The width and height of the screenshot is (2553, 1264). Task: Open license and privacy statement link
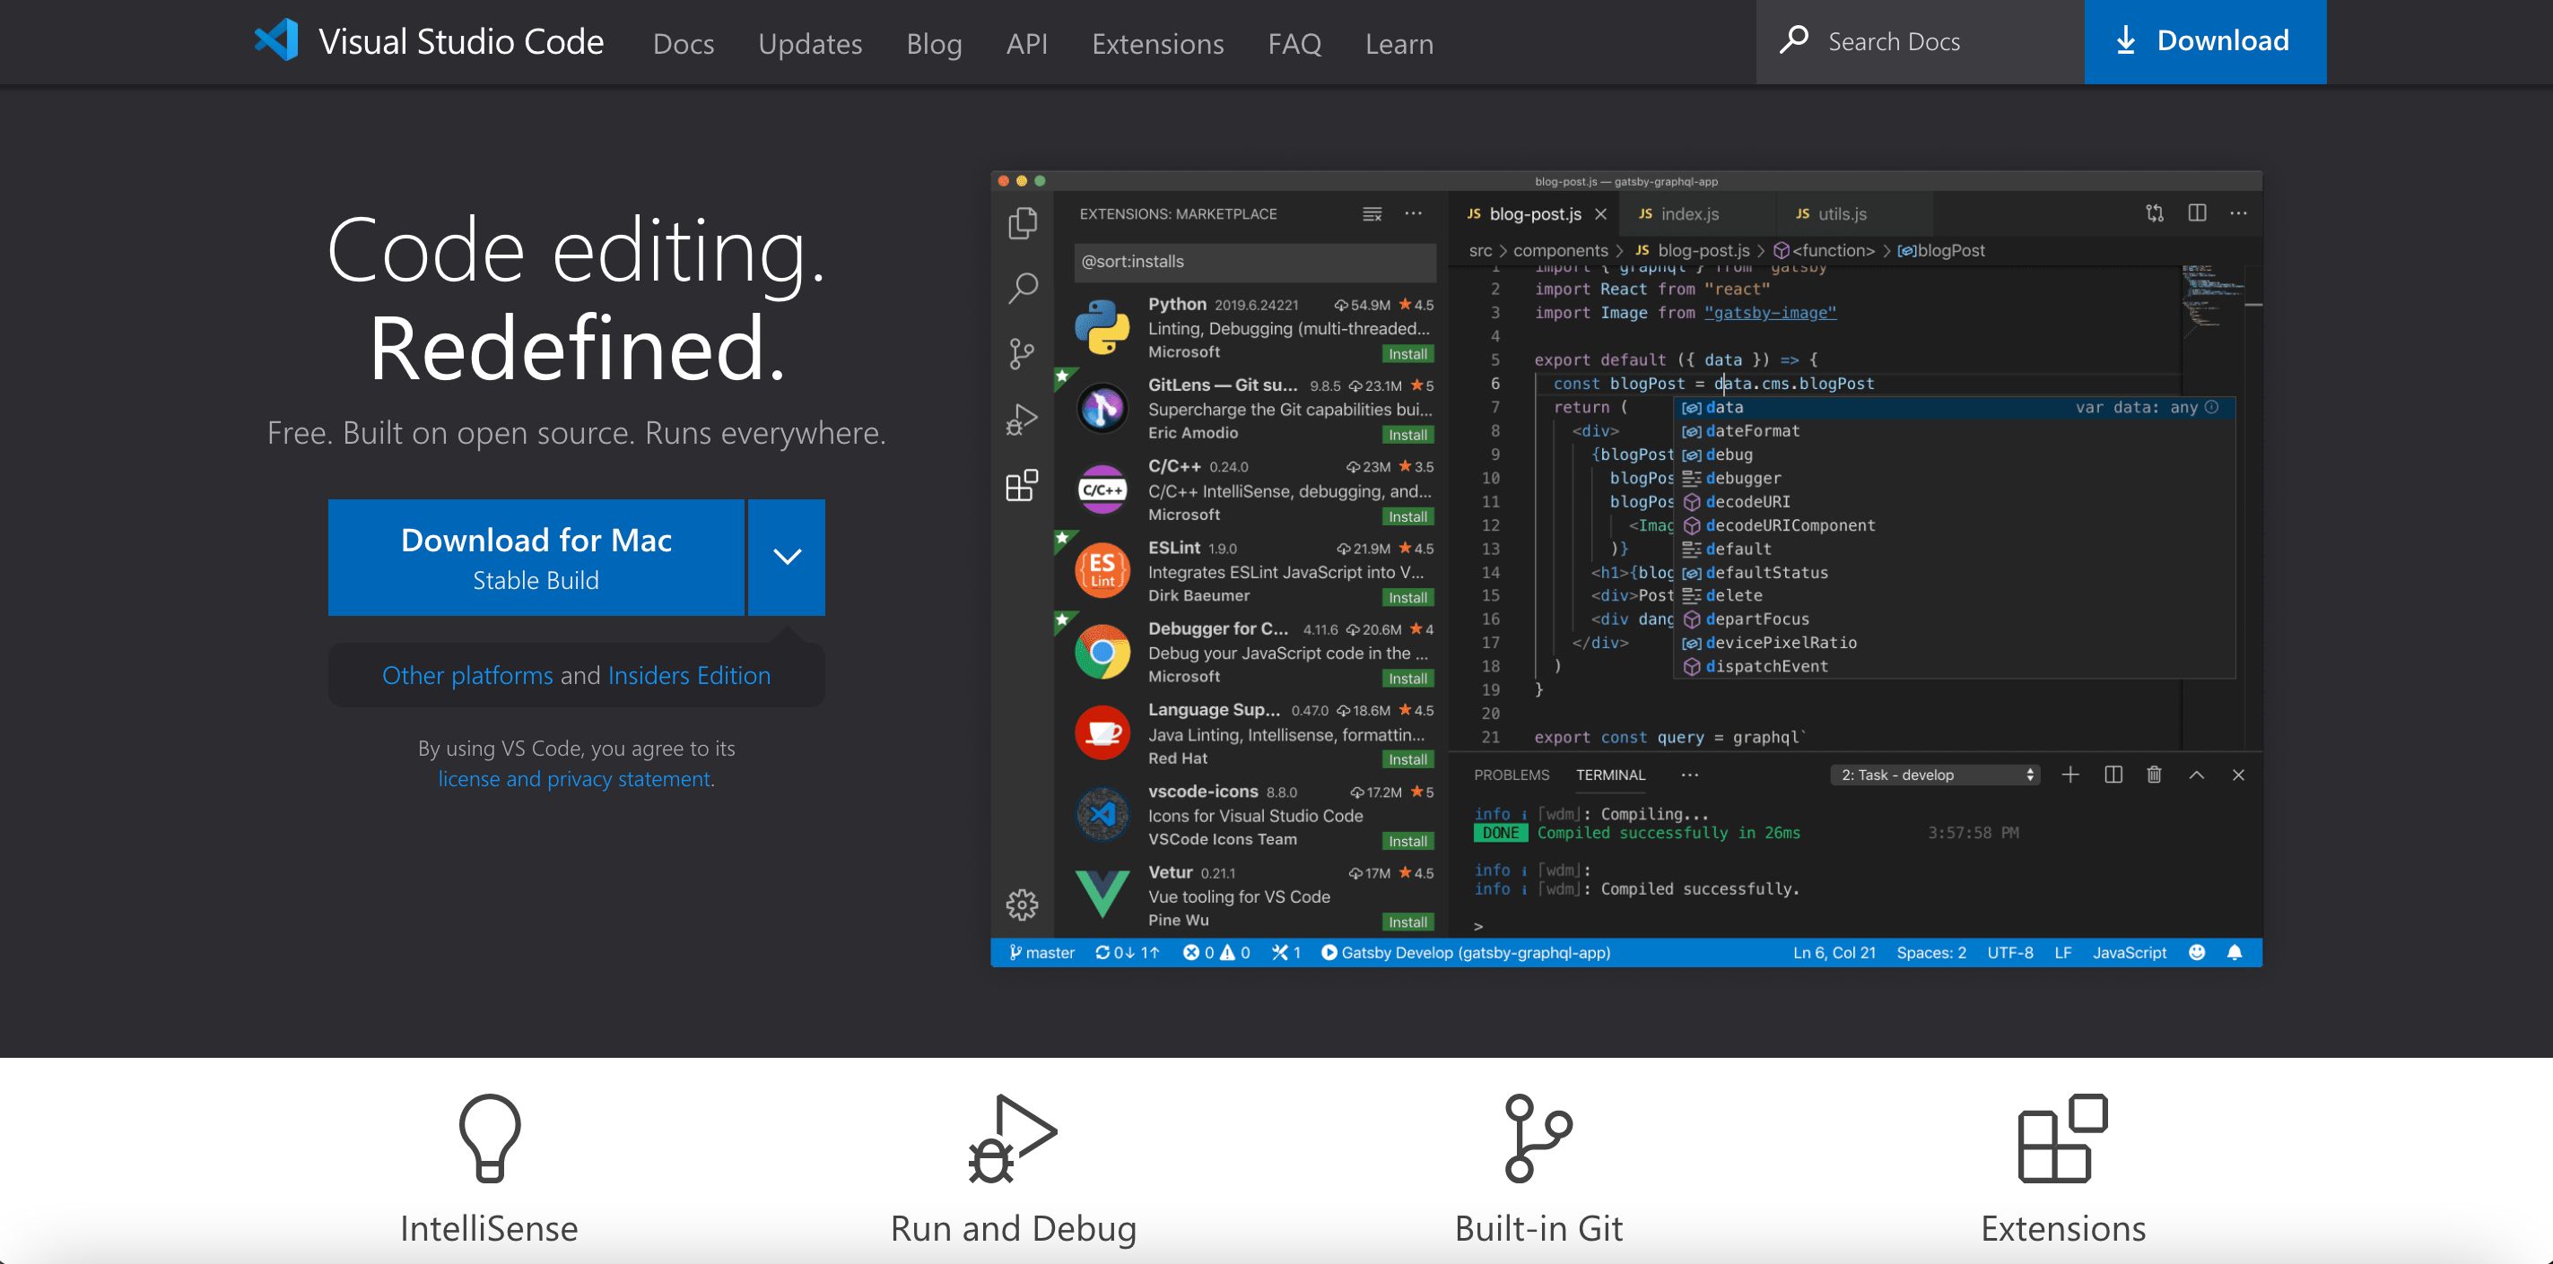click(575, 779)
